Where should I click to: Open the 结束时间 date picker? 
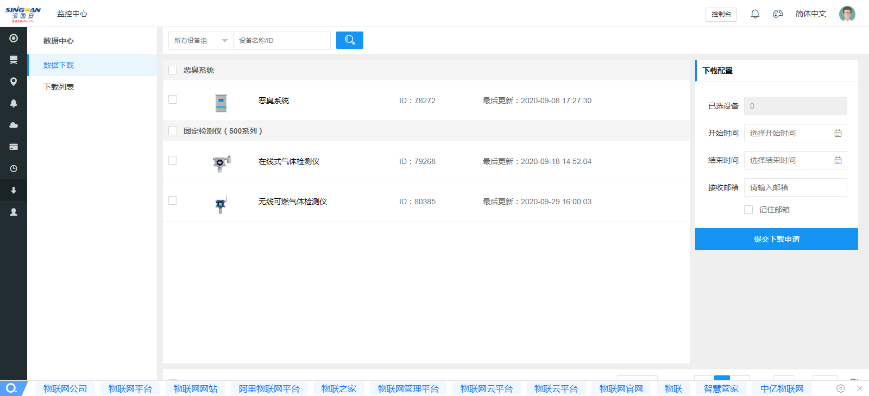click(x=795, y=160)
